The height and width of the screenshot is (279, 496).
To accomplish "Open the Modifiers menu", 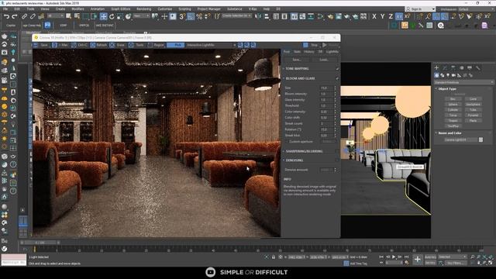I will (77, 9).
